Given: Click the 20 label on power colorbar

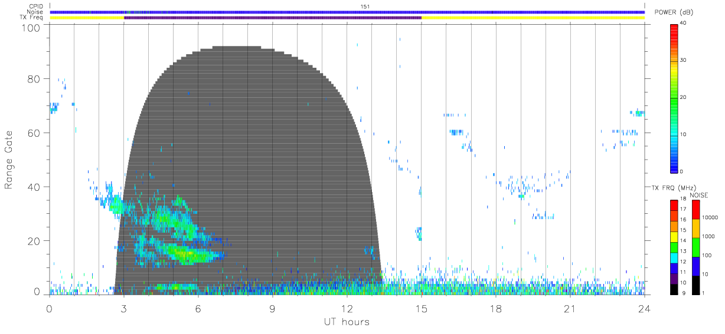Looking at the screenshot, I should (x=683, y=97).
